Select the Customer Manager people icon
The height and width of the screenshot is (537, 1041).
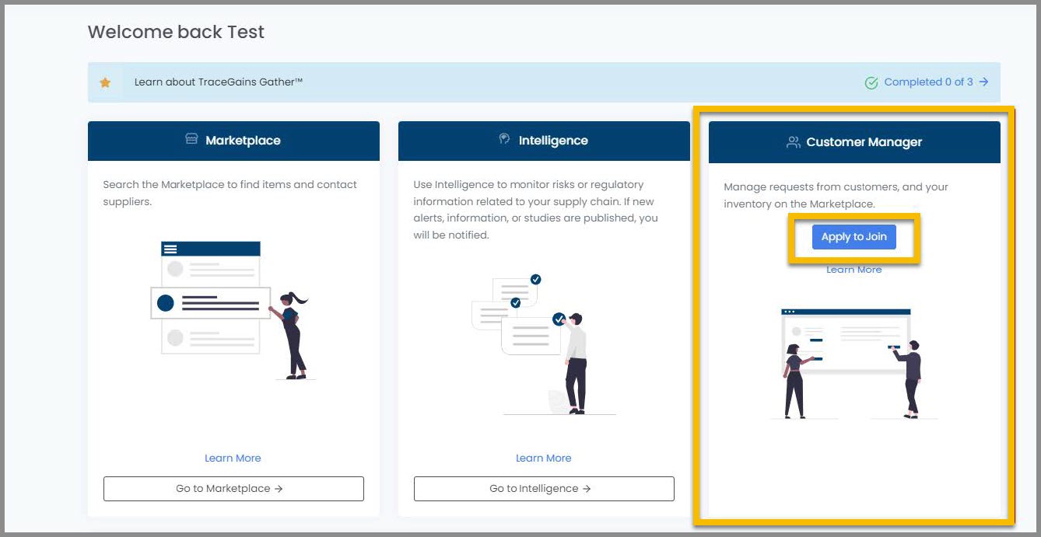[793, 141]
